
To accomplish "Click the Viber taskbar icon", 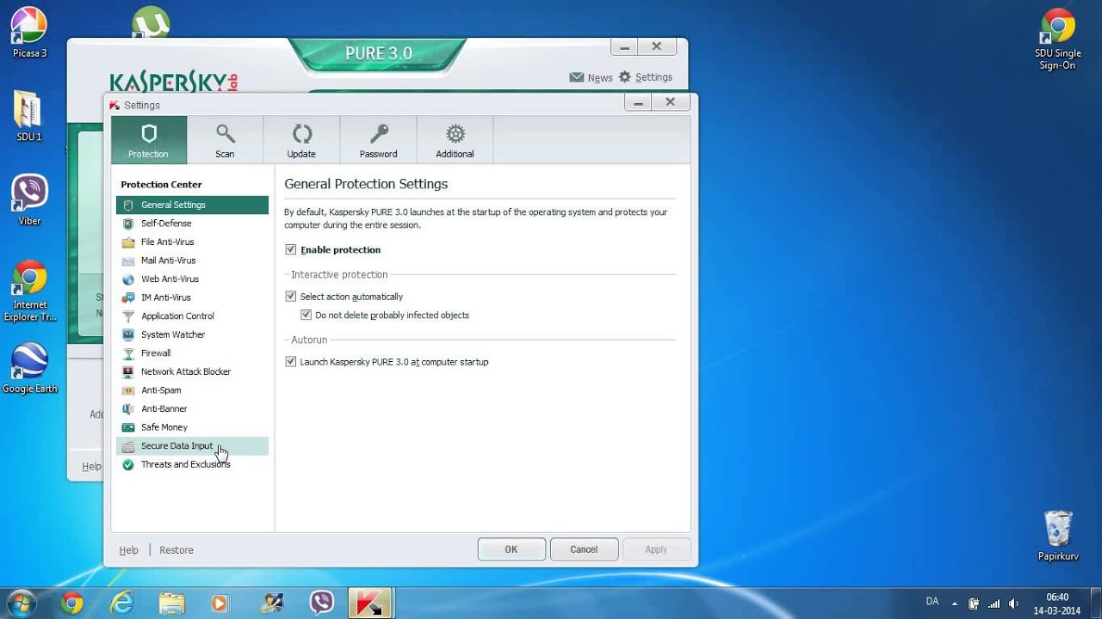I will pyautogui.click(x=321, y=604).
